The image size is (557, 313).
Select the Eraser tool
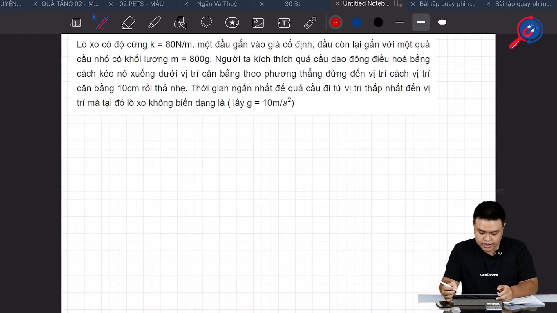click(x=128, y=23)
